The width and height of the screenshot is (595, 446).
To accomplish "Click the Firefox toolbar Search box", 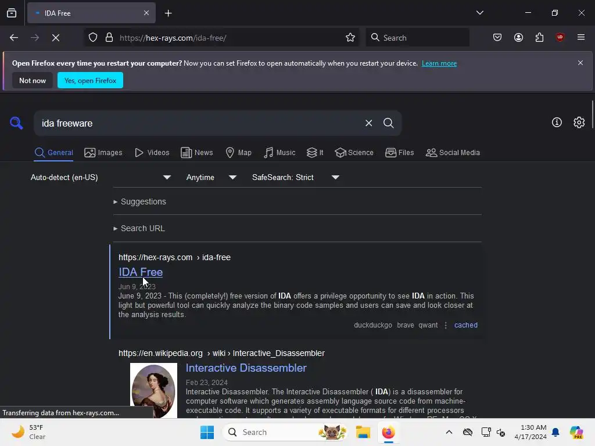I will pyautogui.click(x=417, y=38).
